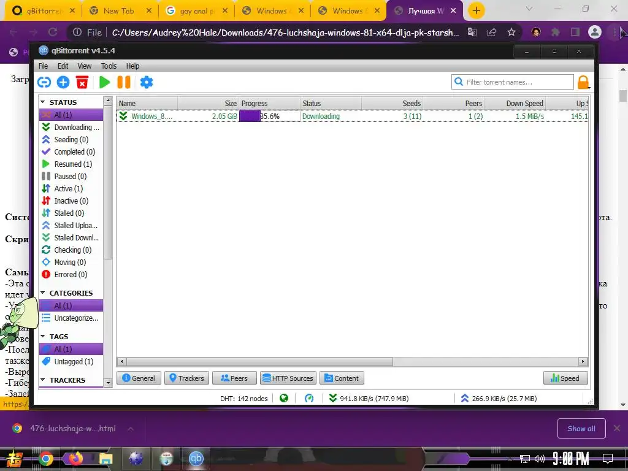
Task: Select the Errored (0) filter
Action: pos(71,274)
